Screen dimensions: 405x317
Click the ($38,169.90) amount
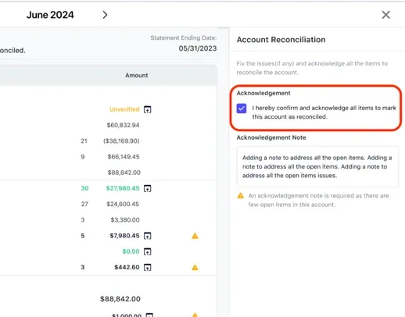121,141
